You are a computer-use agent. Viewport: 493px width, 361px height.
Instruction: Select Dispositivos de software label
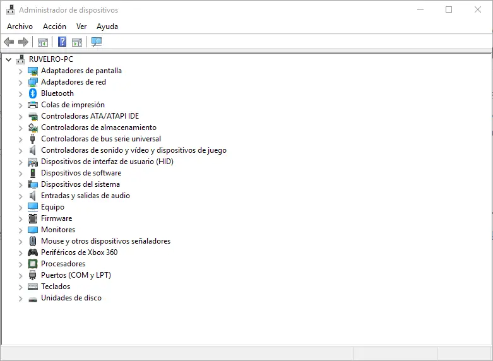(81, 173)
